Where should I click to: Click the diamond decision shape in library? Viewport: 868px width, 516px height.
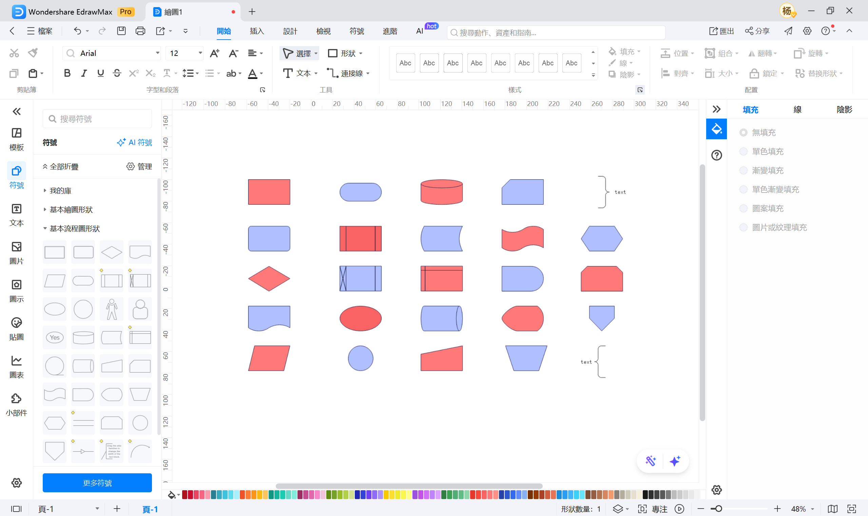pyautogui.click(x=111, y=252)
